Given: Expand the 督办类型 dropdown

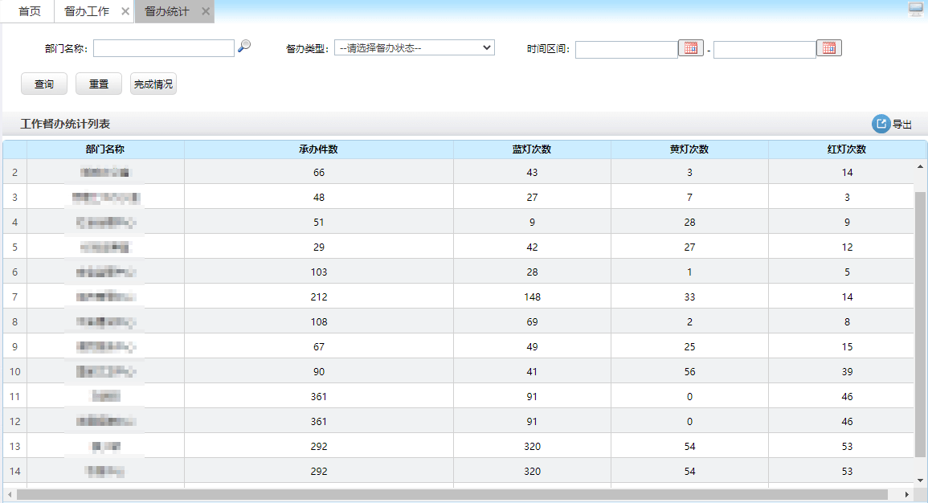Looking at the screenshot, I should tap(414, 48).
